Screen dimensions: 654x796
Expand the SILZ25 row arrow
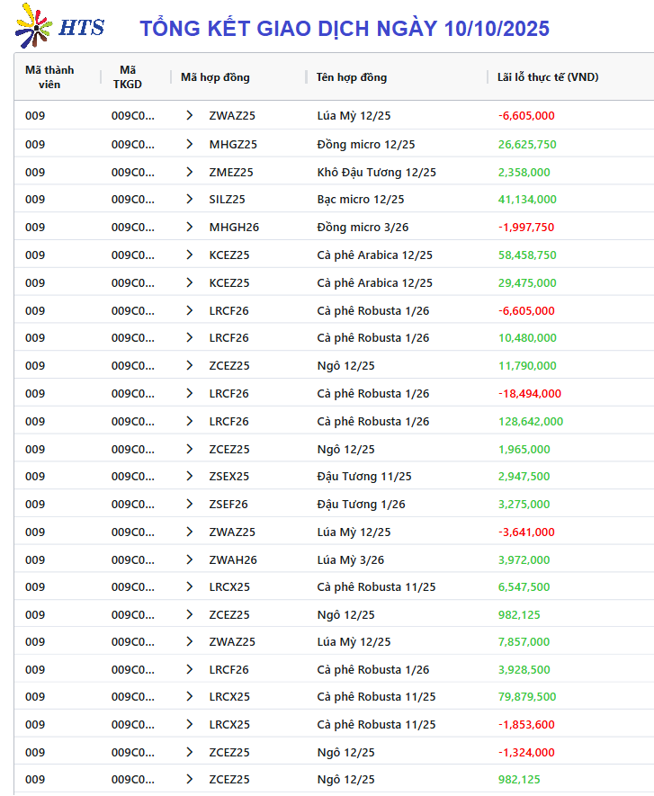pyautogui.click(x=189, y=200)
